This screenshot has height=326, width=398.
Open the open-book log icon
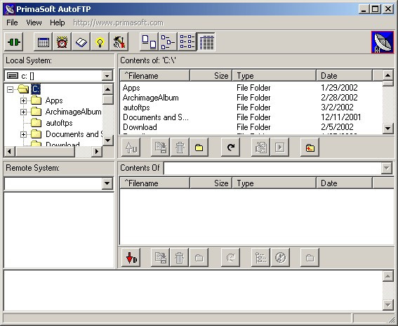click(x=81, y=41)
